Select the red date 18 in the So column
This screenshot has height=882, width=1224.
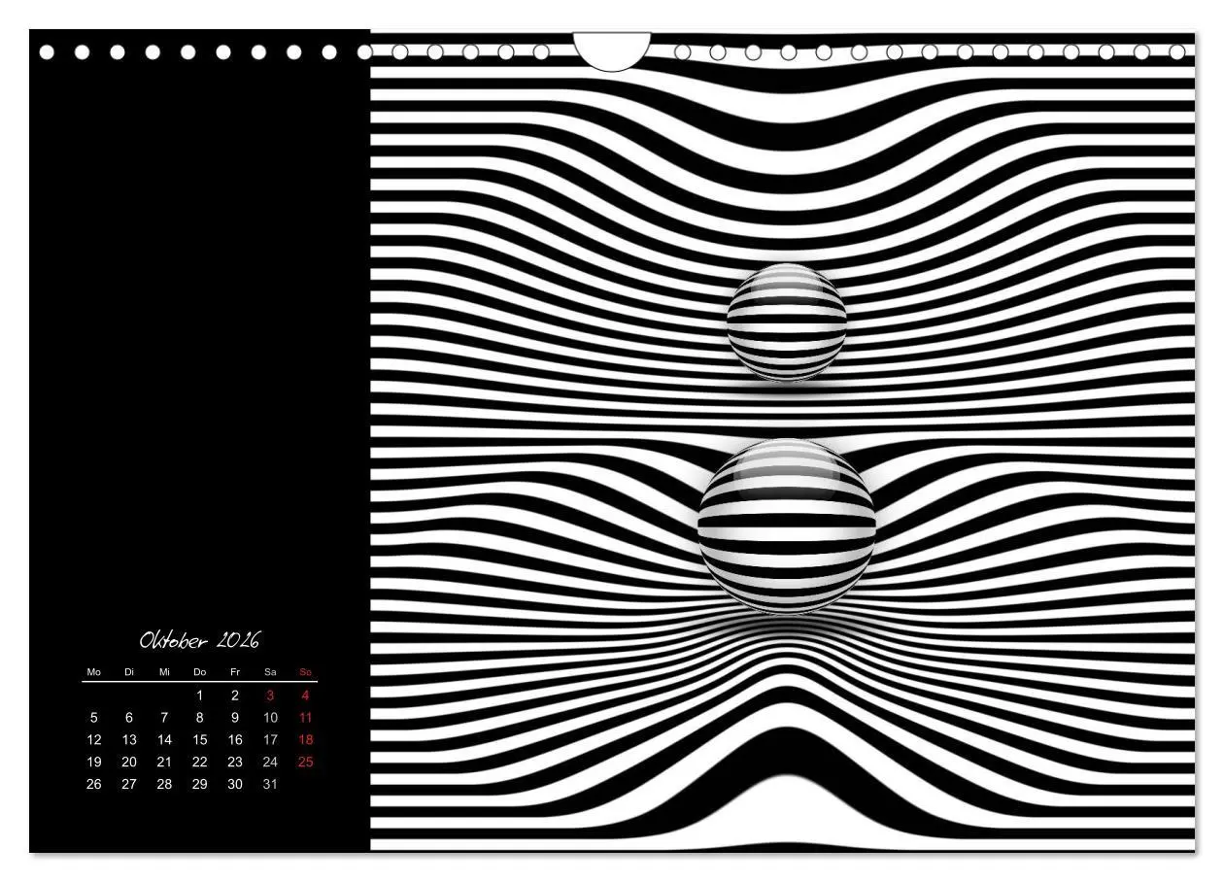(x=304, y=740)
